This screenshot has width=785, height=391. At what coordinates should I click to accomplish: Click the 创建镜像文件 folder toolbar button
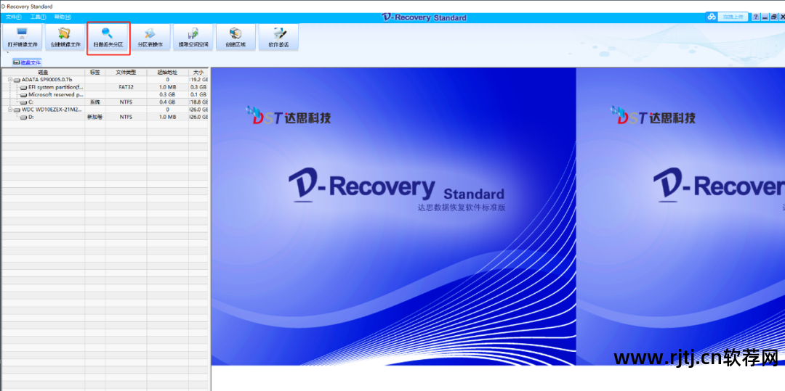coord(65,37)
